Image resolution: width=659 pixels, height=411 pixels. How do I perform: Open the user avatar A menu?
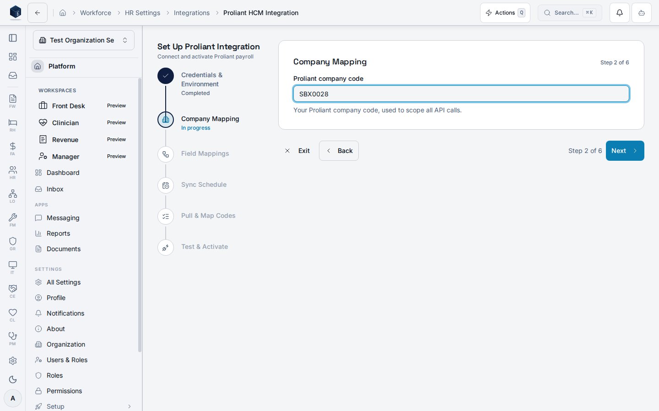coord(13,398)
